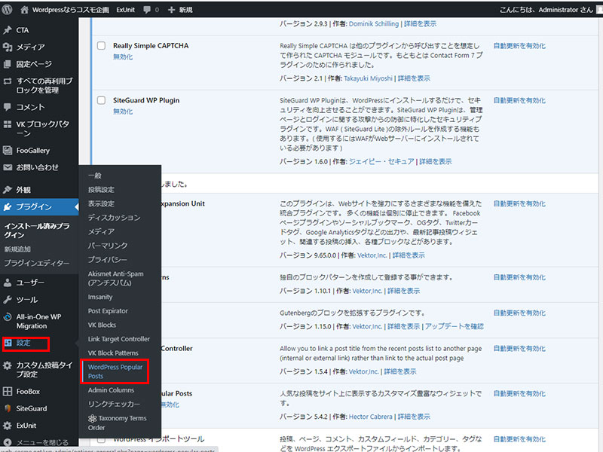
Task: Open メディア from the sidebar icon
Action: coord(8,47)
